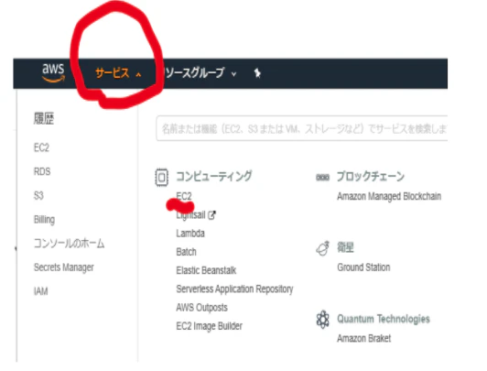Image resolution: width=487 pixels, height=371 pixels.
Task: Open Billing from history
Action: point(45,220)
